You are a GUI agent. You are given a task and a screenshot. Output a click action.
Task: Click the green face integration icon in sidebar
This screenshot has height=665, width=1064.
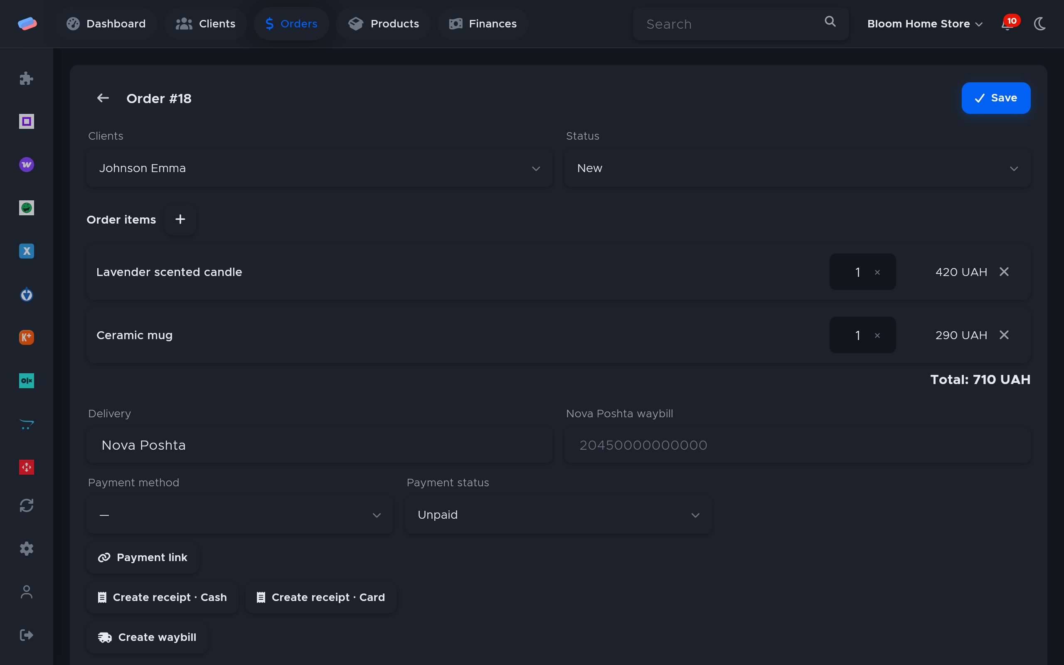pyautogui.click(x=26, y=207)
